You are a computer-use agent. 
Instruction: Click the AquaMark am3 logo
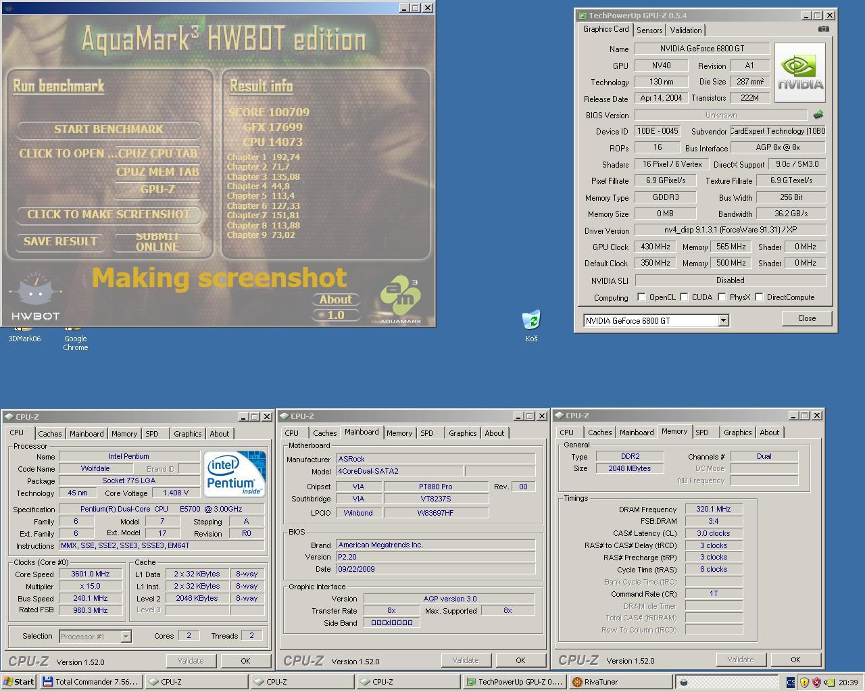coord(401,299)
